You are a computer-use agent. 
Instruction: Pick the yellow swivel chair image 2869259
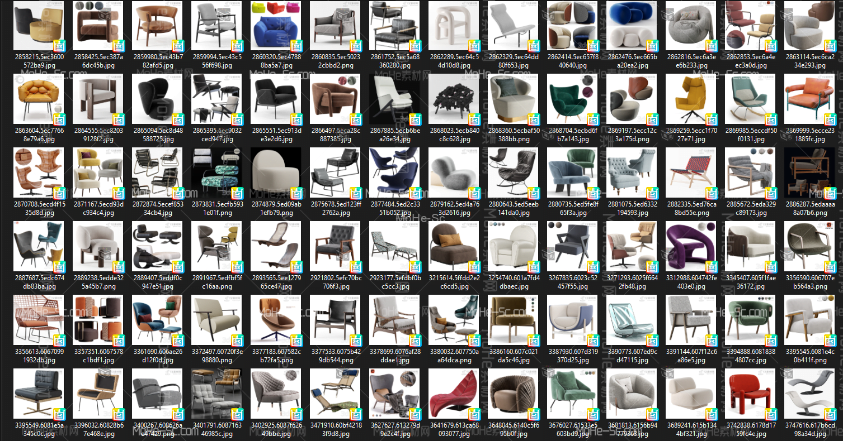[x=690, y=99]
